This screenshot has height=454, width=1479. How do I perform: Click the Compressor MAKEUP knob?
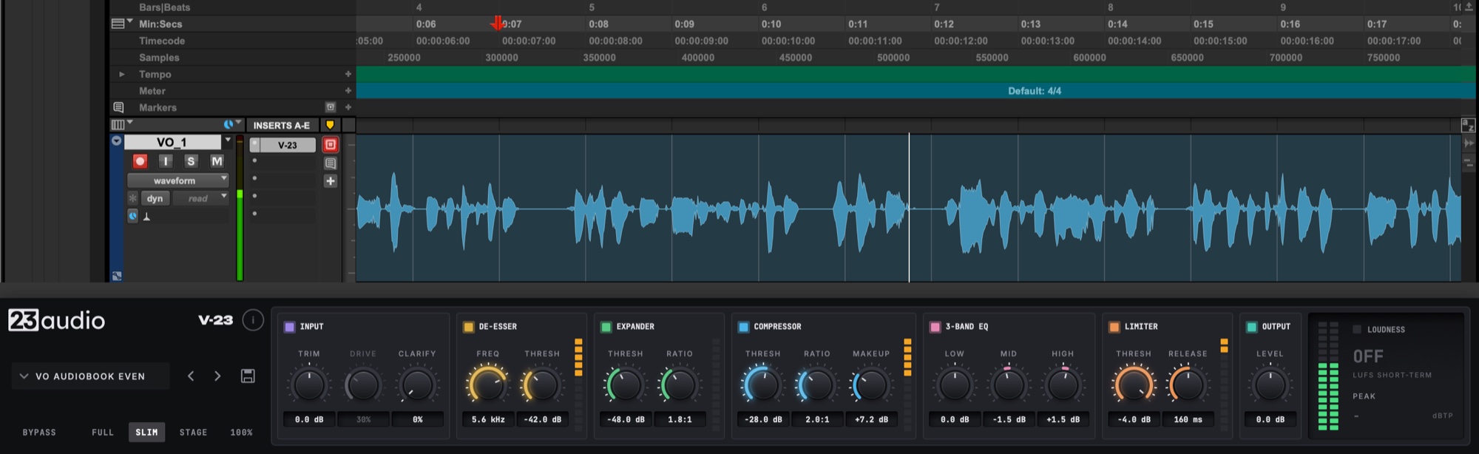pyautogui.click(x=871, y=385)
